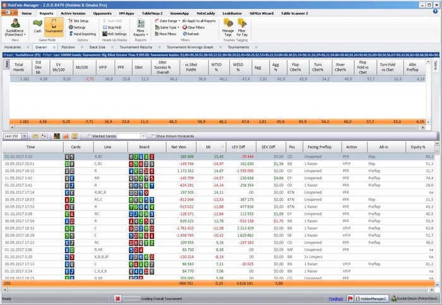
Task: Click the loading progress bar in status bar
Action: [x=131, y=299]
